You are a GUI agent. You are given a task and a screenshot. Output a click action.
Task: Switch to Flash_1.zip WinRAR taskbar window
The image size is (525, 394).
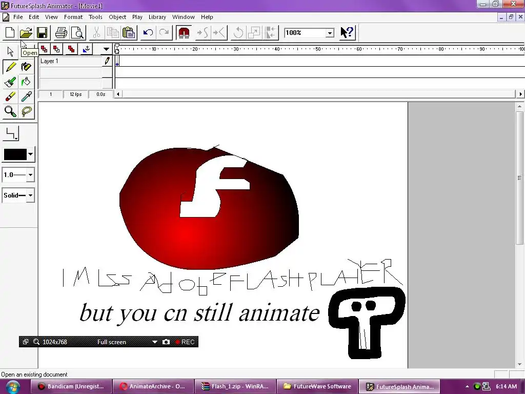pos(235,386)
